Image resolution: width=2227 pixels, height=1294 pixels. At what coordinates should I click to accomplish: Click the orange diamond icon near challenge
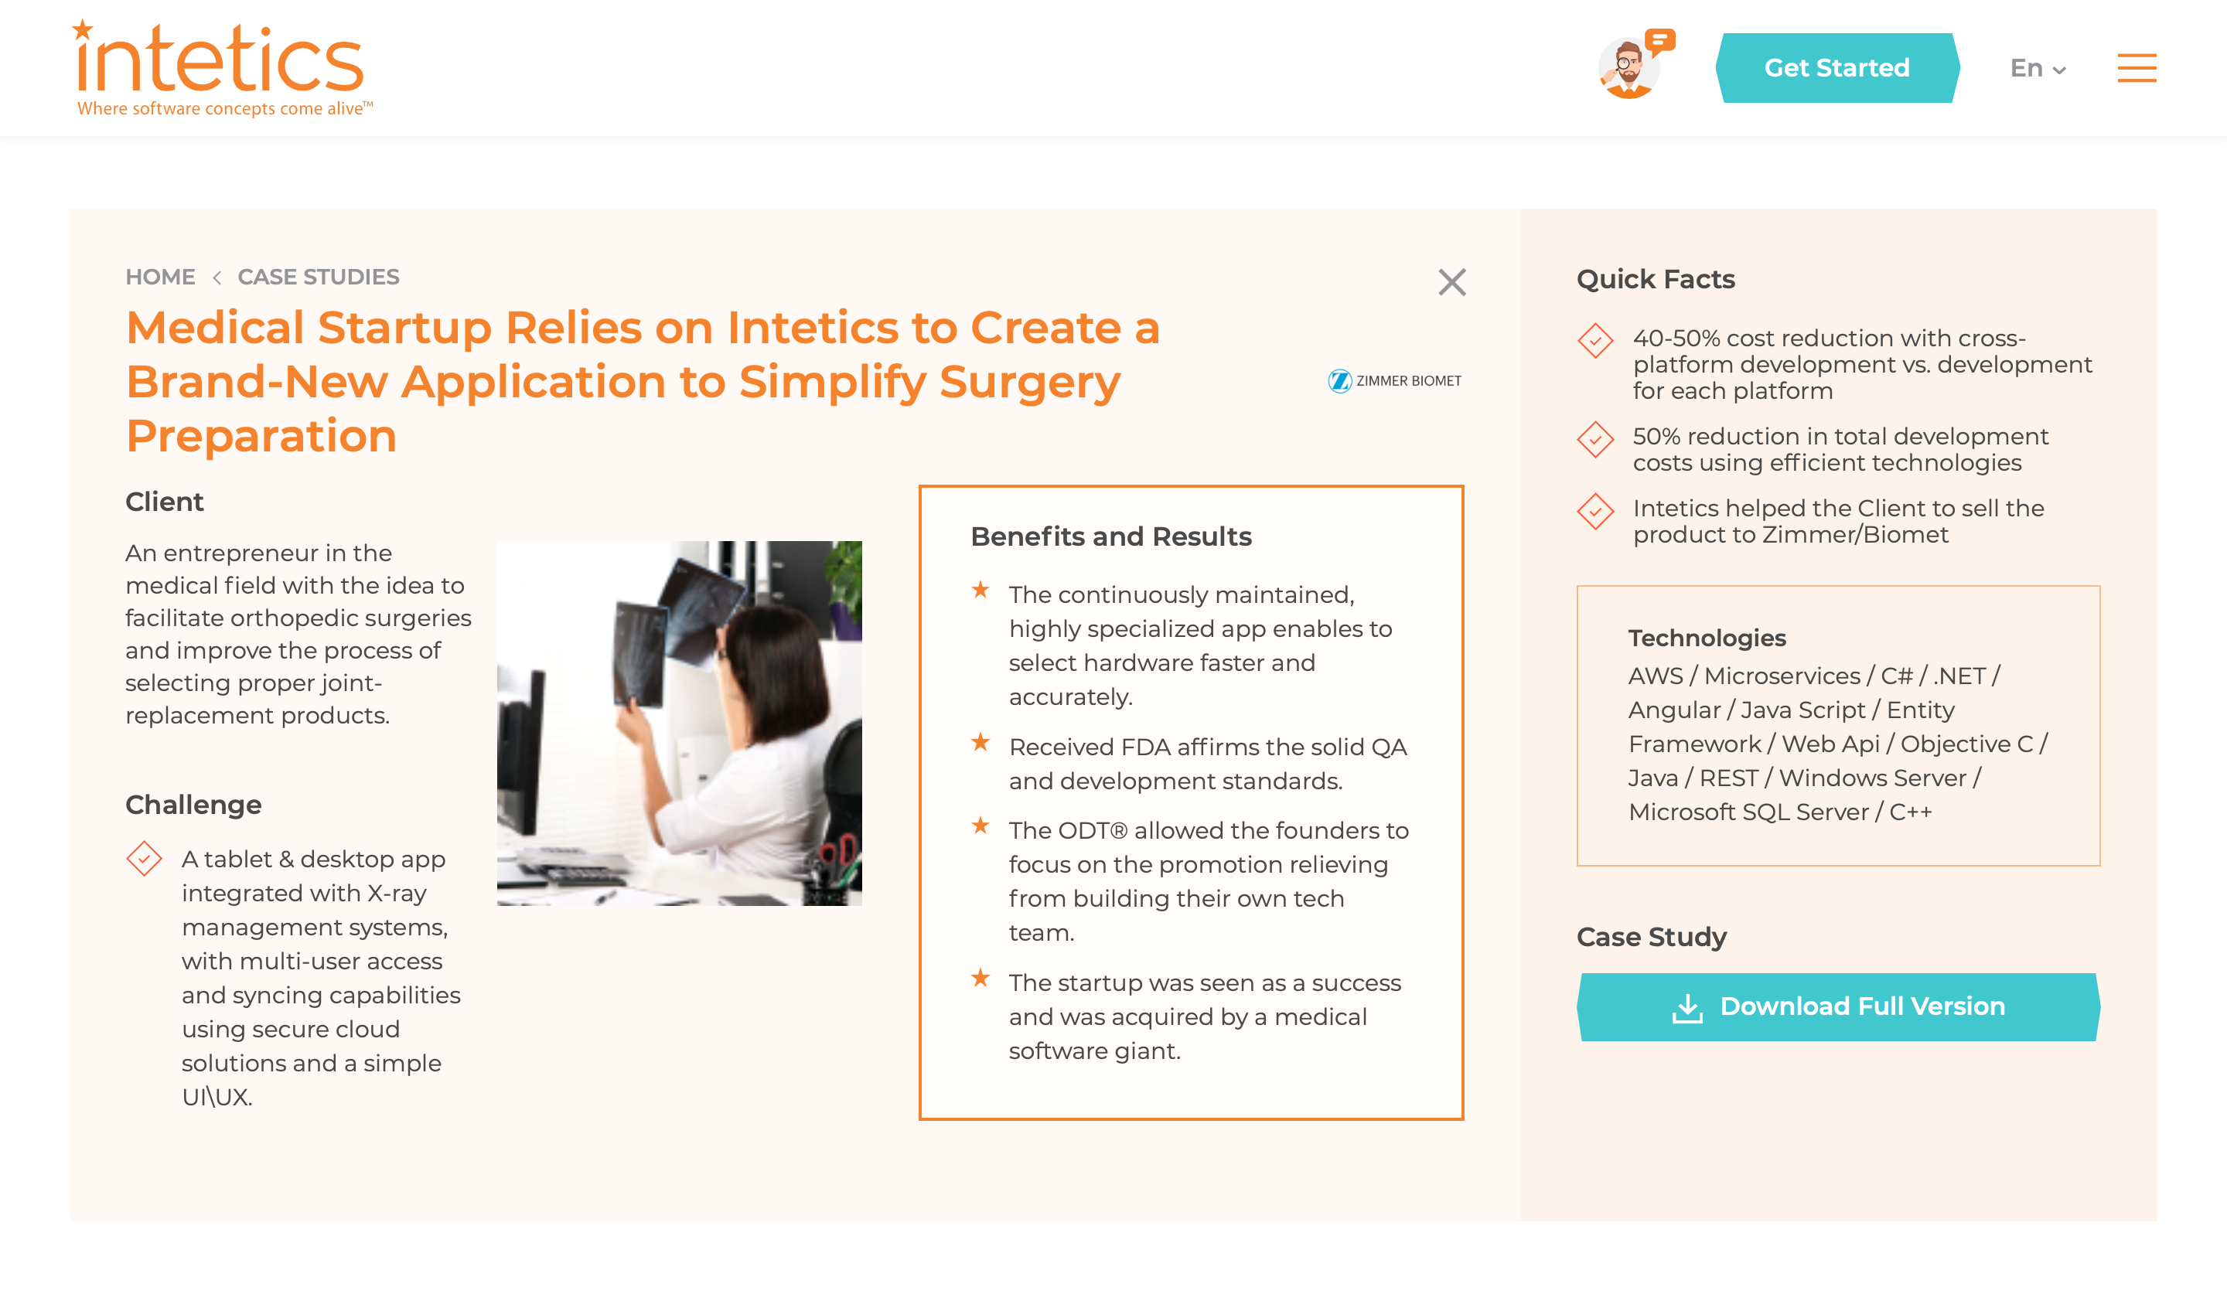click(145, 858)
